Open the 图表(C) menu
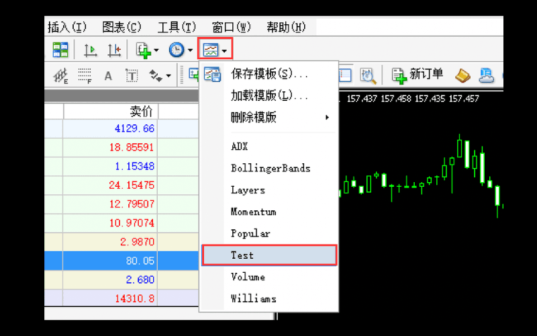This screenshot has height=336, width=537. click(121, 27)
